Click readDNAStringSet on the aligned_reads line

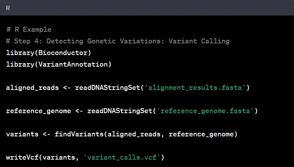coord(108,88)
